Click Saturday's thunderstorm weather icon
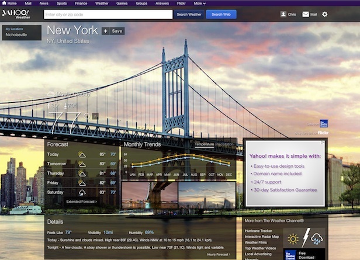Viewport: 360px width, 260px height. [82, 192]
